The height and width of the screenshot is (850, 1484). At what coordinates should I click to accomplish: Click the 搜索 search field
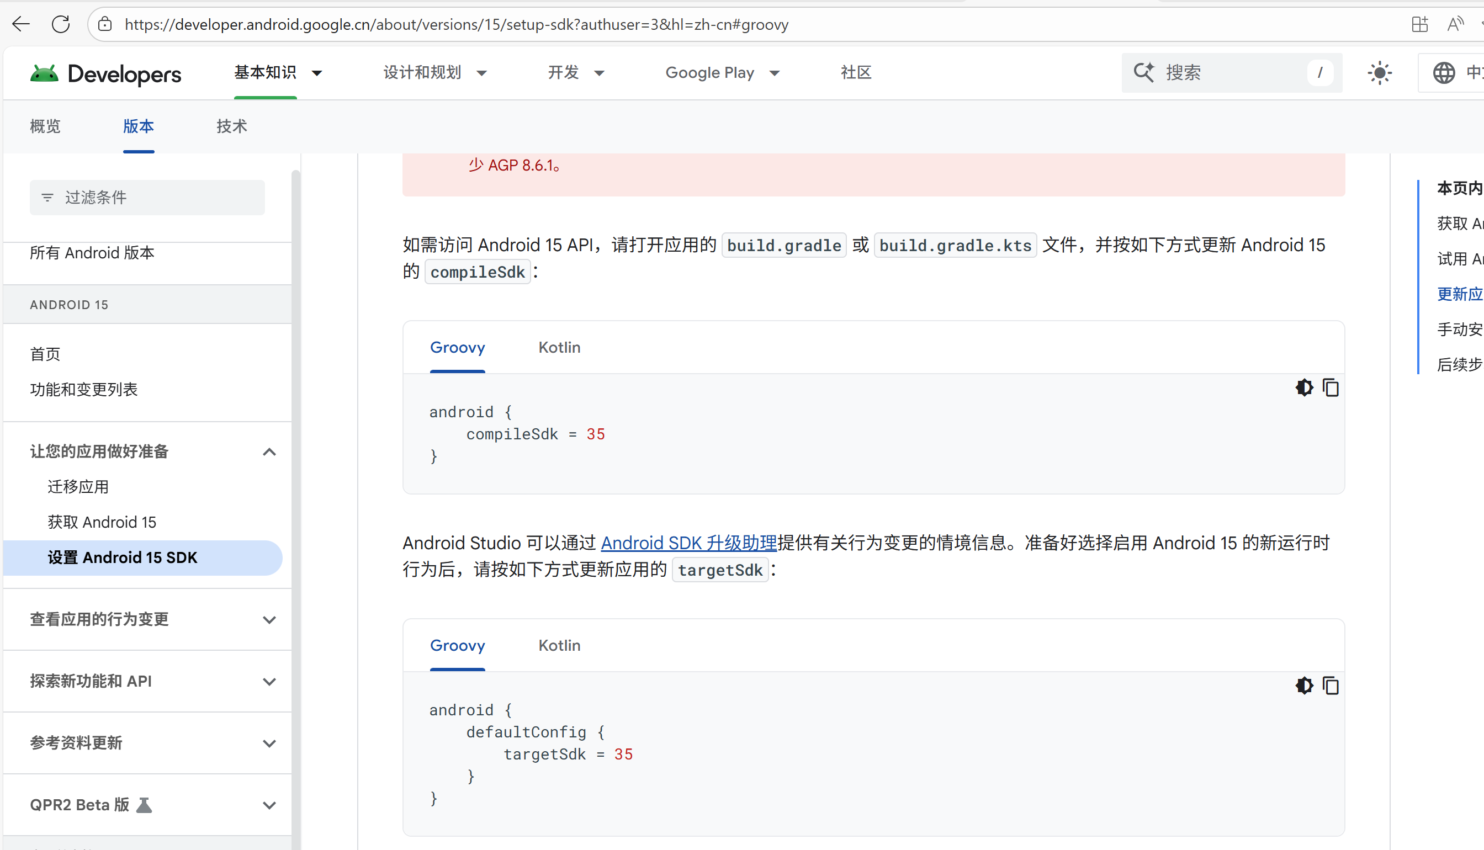tap(1232, 72)
